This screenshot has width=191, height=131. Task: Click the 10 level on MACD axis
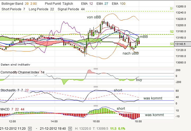(x=177, y=111)
